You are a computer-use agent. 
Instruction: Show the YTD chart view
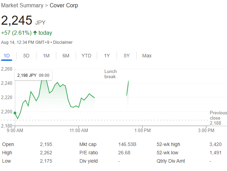[86, 56]
